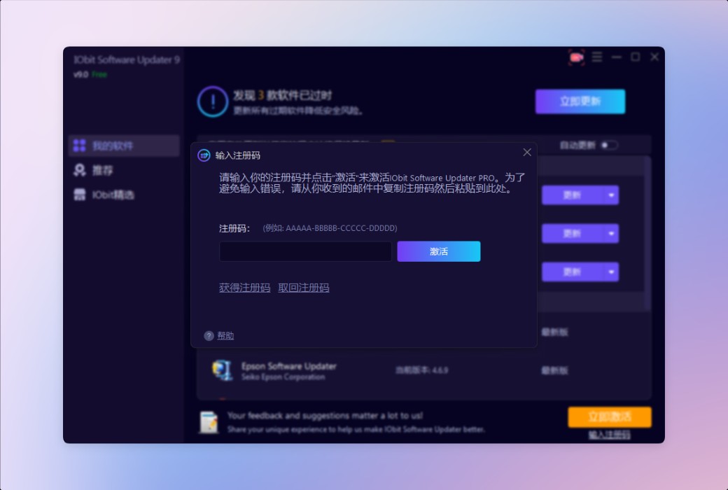Click the 推荐 badge icon
The image size is (728, 490).
click(79, 170)
